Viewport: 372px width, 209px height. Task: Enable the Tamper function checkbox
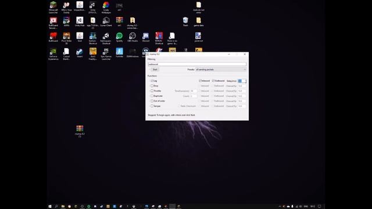[x=152, y=106]
